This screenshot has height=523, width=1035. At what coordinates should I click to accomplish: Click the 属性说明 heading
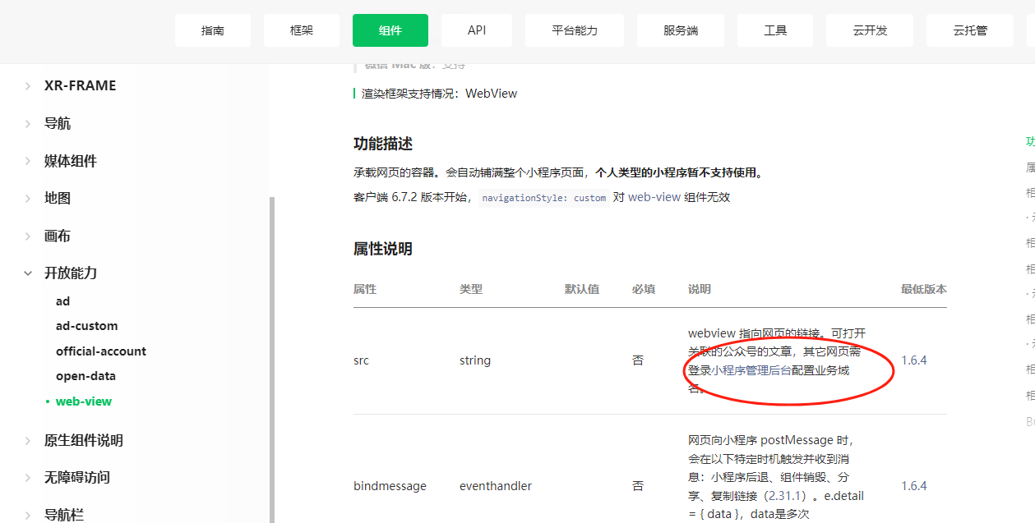[x=383, y=249]
